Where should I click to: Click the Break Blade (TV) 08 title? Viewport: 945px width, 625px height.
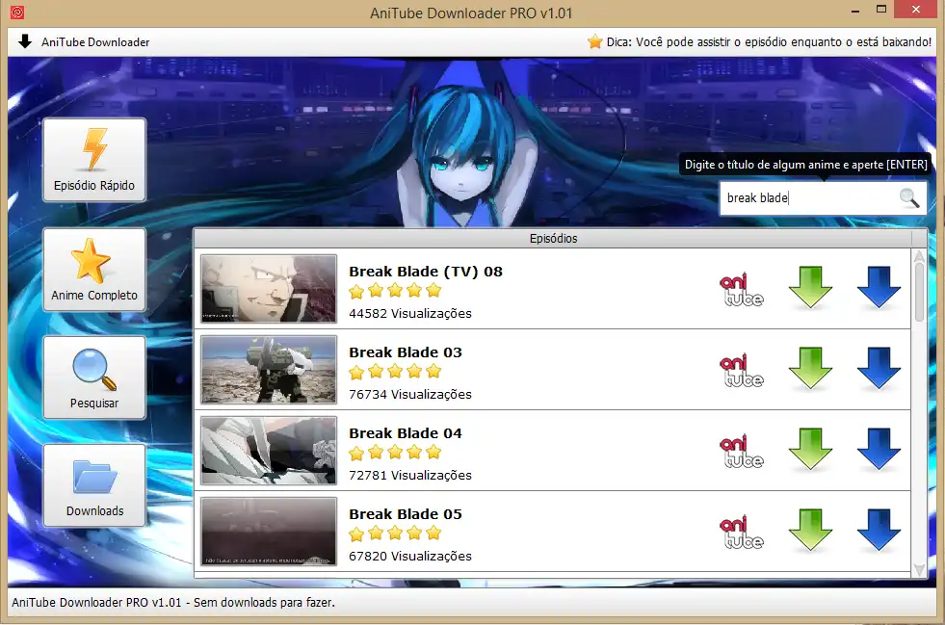click(426, 272)
